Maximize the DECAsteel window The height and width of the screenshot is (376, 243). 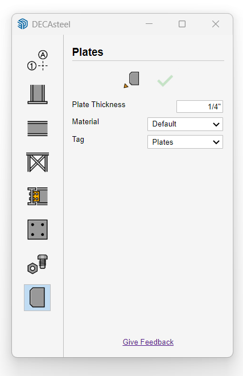tap(182, 24)
